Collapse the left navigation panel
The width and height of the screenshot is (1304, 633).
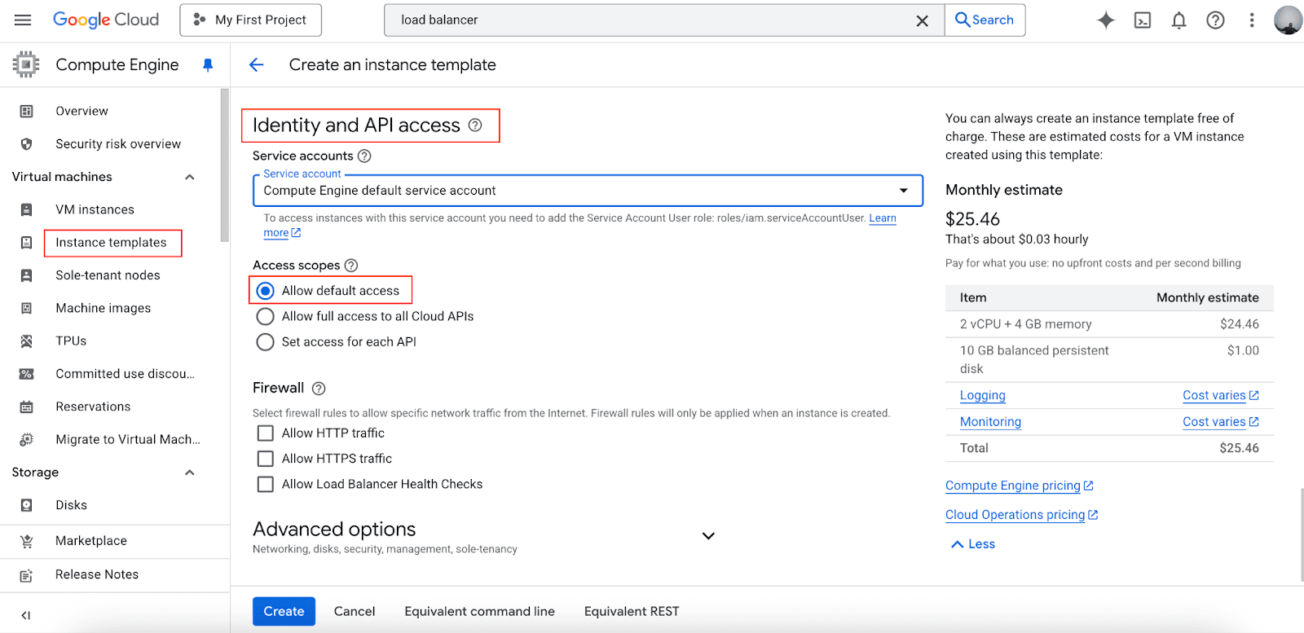[25, 615]
